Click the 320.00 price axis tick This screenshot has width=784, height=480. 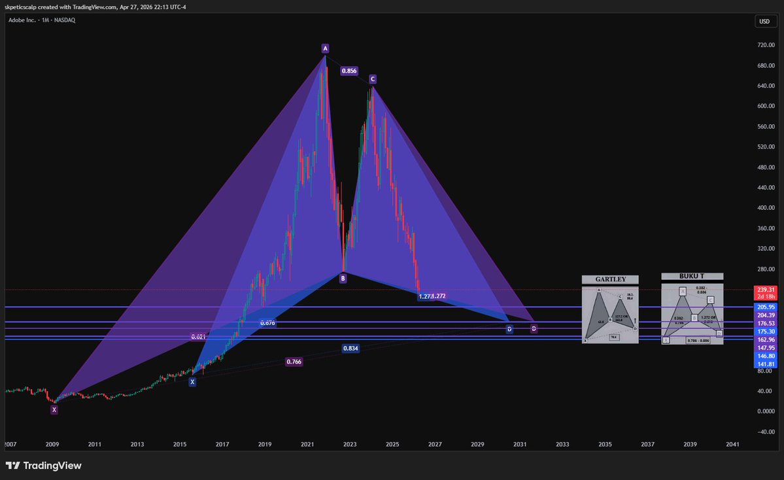click(x=766, y=249)
